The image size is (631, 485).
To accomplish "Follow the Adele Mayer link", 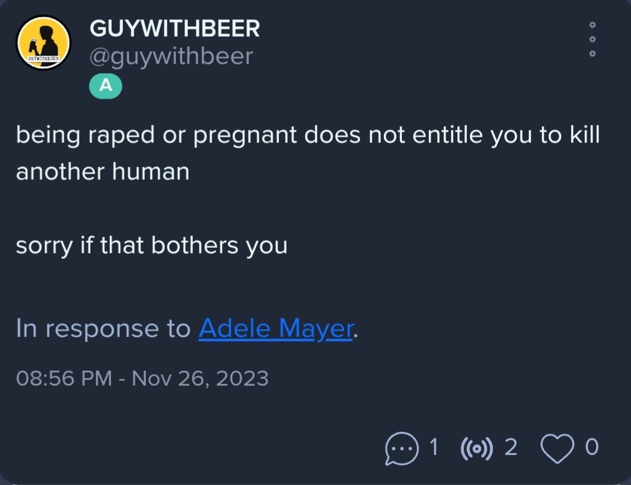I will click(276, 328).
